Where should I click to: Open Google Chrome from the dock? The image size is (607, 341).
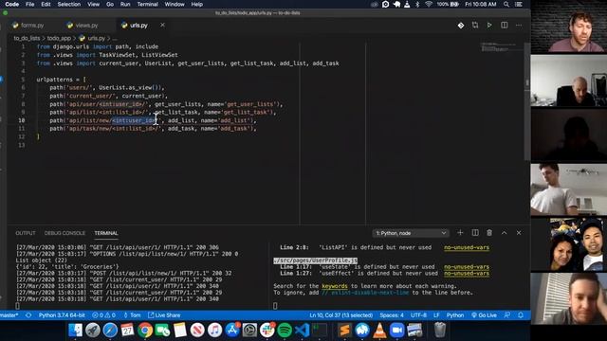pos(145,331)
